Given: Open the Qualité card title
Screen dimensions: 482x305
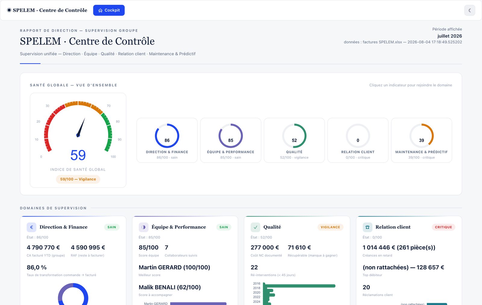Looking at the screenshot, I should click(x=272, y=227).
